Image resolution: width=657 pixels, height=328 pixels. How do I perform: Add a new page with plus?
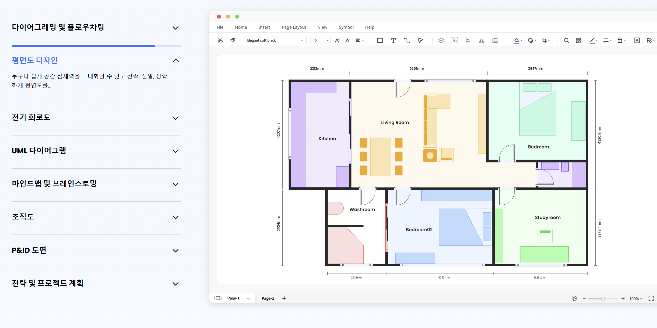click(x=284, y=298)
